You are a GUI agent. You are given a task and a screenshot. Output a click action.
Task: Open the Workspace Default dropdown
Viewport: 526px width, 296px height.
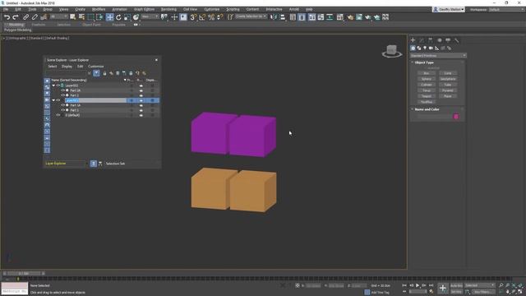pos(506,10)
